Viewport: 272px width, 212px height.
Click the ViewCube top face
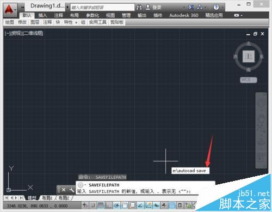(249, 57)
